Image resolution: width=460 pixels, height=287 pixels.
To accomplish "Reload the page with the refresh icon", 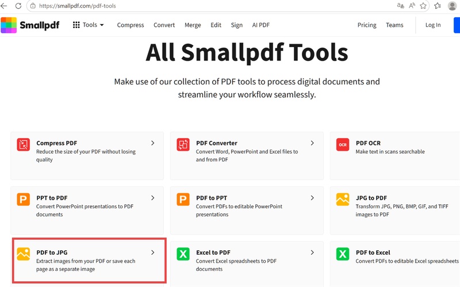I will 18,6.
